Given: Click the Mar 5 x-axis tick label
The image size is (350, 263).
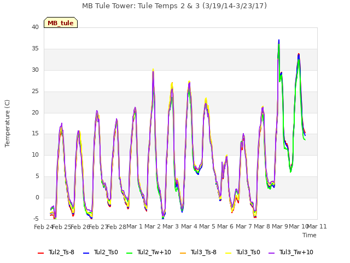Looking at the screenshot, I should point(207,226).
